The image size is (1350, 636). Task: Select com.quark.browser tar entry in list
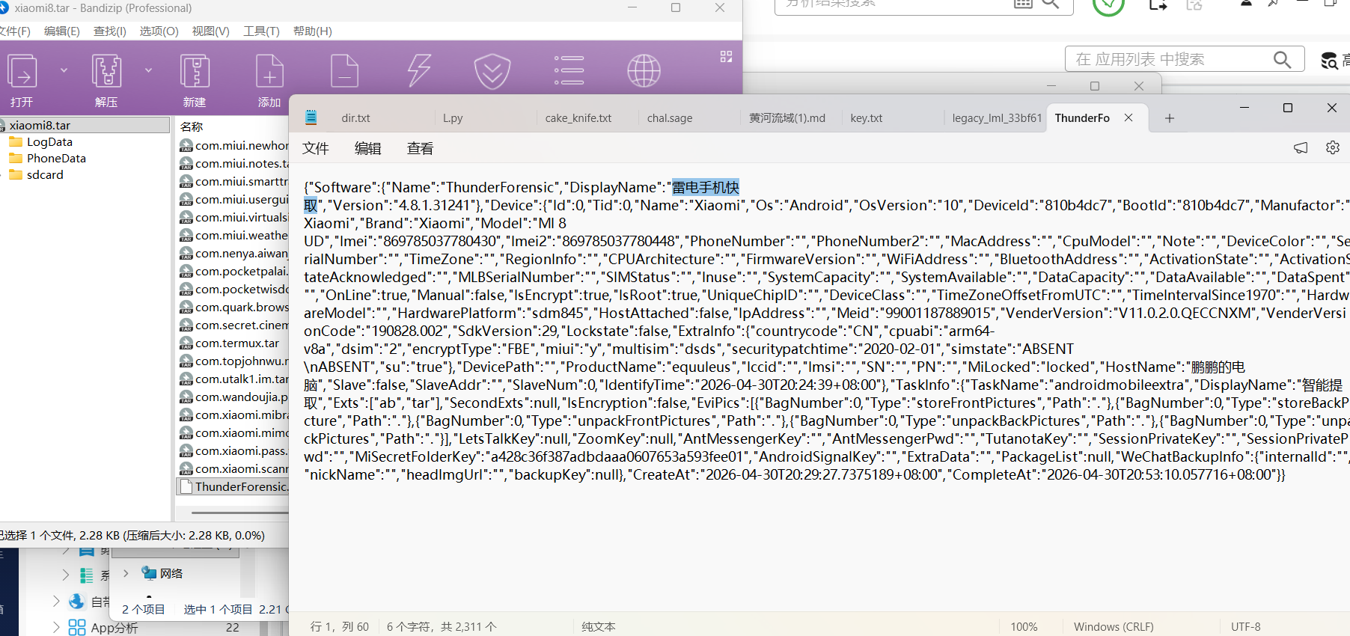click(x=234, y=308)
